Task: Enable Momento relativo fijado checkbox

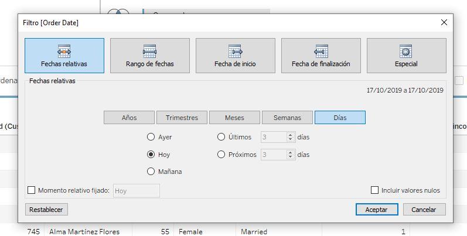Action: tap(32, 190)
